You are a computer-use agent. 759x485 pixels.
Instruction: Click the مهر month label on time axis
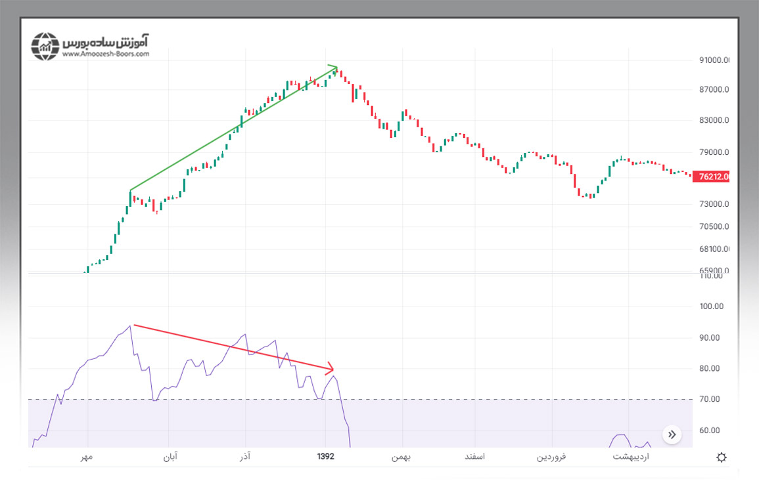tap(87, 456)
